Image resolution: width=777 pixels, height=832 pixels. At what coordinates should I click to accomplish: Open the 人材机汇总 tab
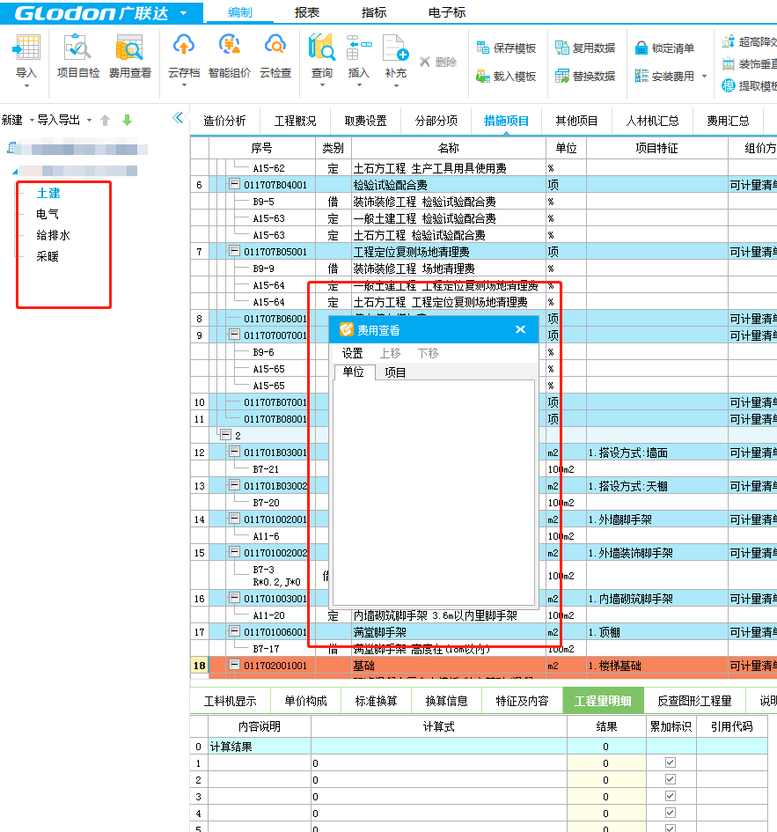(x=652, y=121)
